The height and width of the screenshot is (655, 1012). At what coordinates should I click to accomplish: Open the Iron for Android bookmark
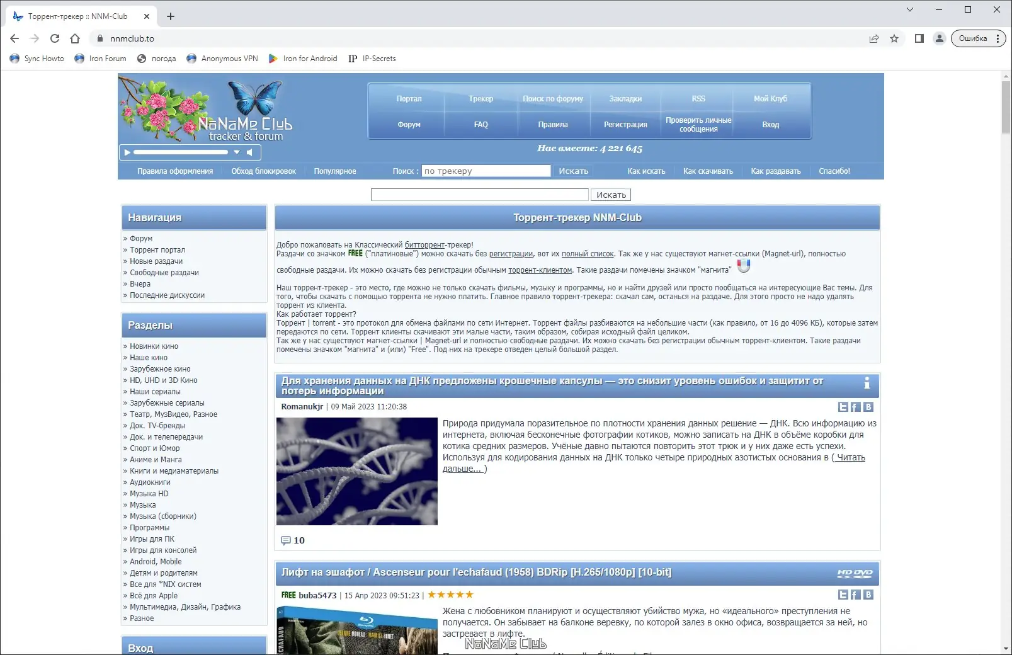pyautogui.click(x=303, y=59)
